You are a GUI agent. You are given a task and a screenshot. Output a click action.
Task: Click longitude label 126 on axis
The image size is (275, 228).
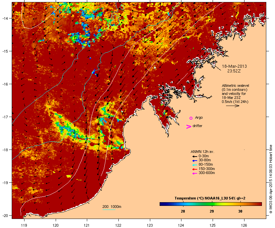click(244, 225)
